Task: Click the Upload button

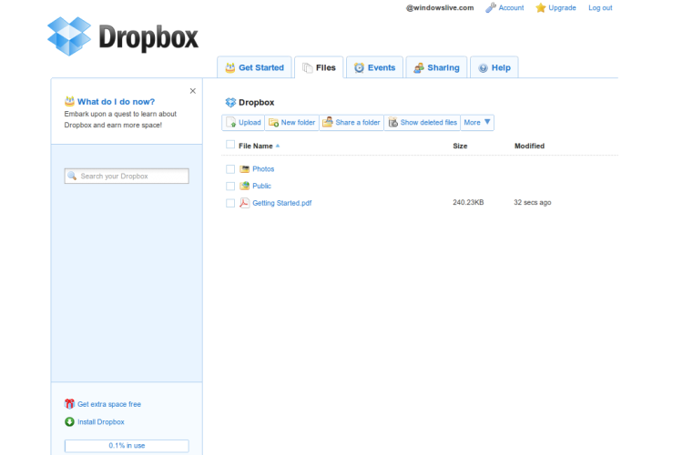Action: point(243,122)
